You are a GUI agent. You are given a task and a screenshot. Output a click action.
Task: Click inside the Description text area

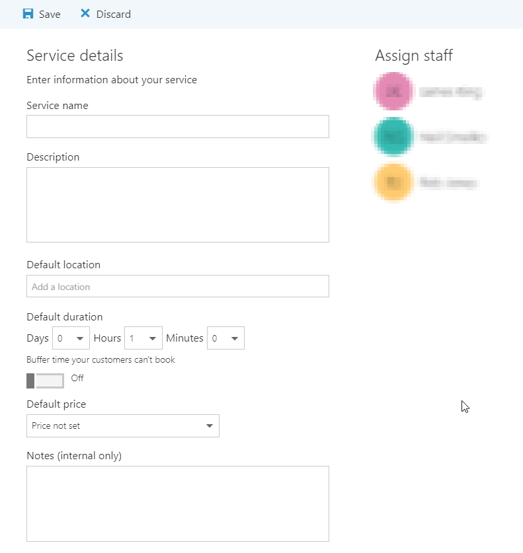(x=178, y=205)
